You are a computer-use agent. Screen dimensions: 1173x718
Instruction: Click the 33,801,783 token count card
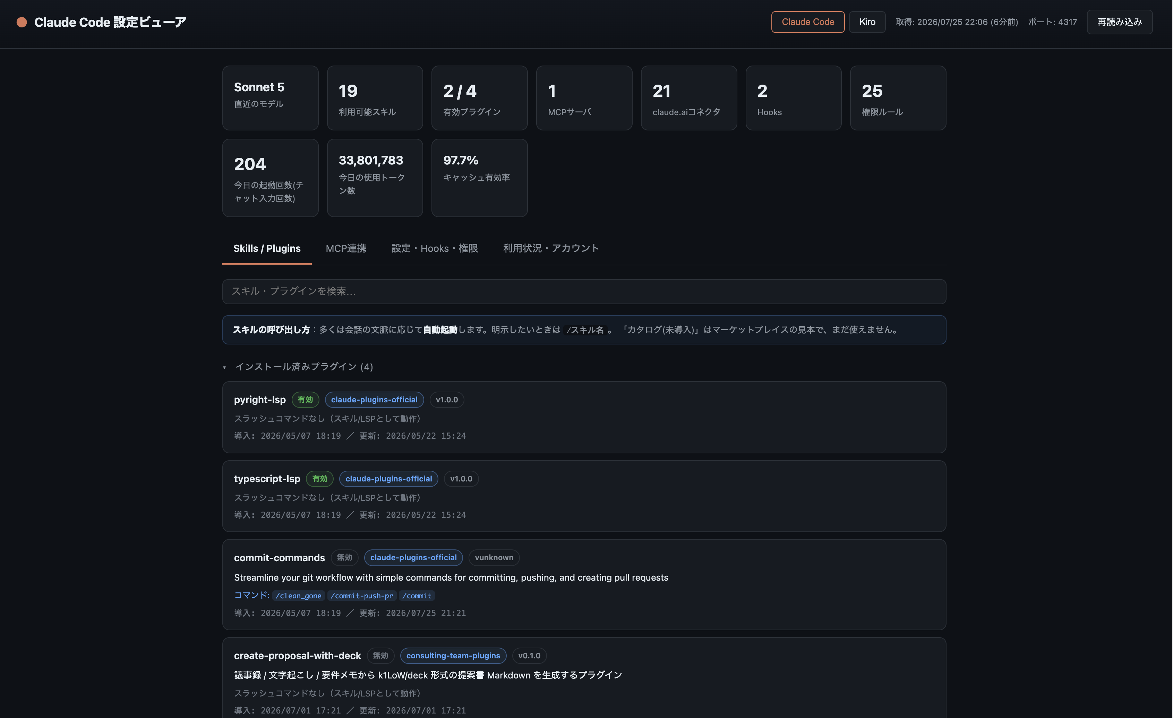pos(375,178)
